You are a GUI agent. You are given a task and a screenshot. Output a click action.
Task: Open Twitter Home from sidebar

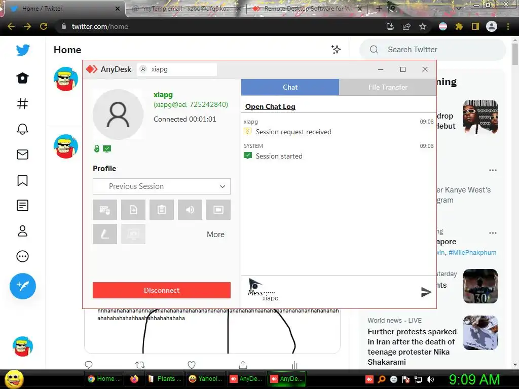(x=22, y=78)
